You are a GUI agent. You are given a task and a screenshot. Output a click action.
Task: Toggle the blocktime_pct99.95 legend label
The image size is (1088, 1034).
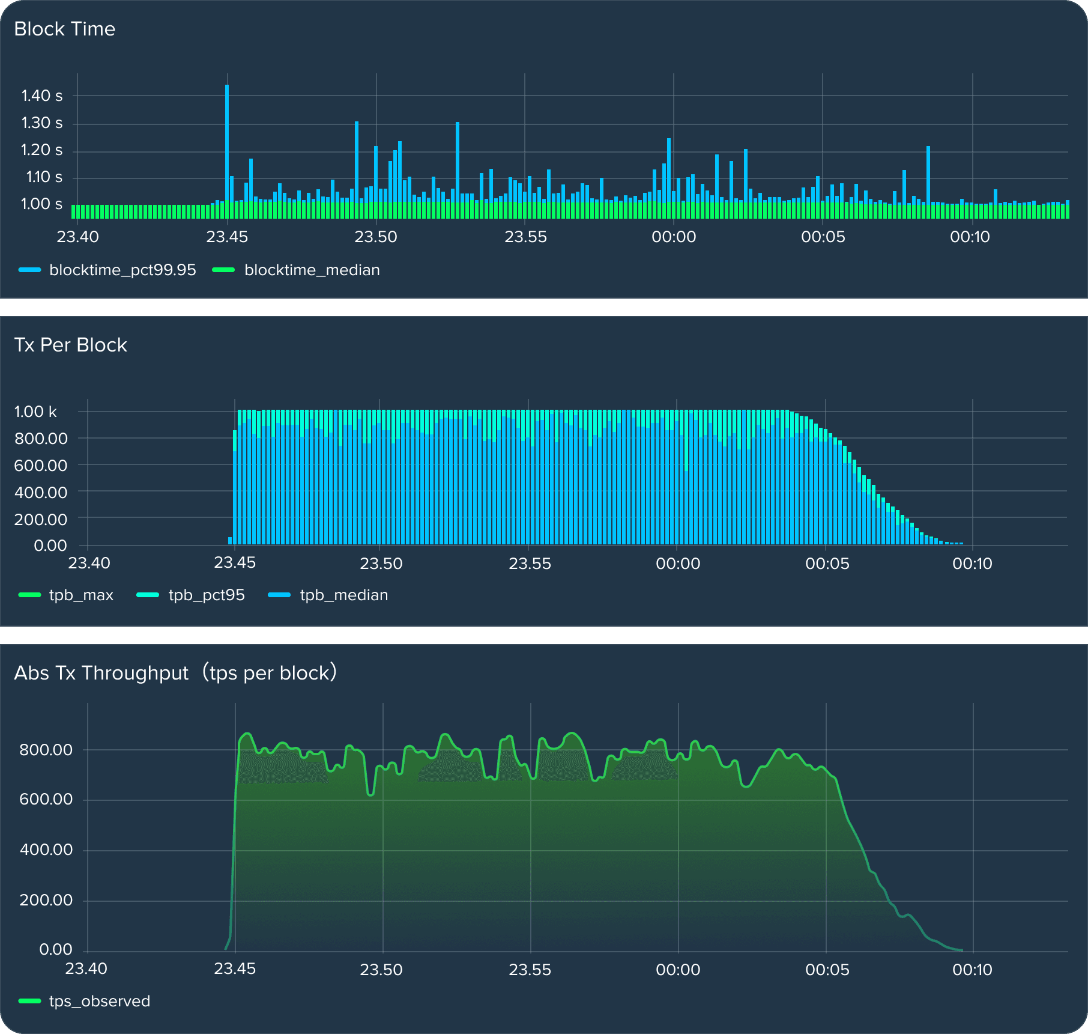click(x=122, y=270)
